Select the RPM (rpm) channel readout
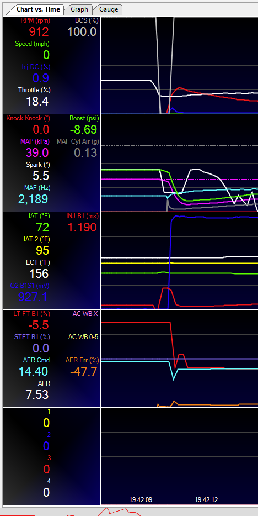The height and width of the screenshot is (516, 258). [x=35, y=20]
